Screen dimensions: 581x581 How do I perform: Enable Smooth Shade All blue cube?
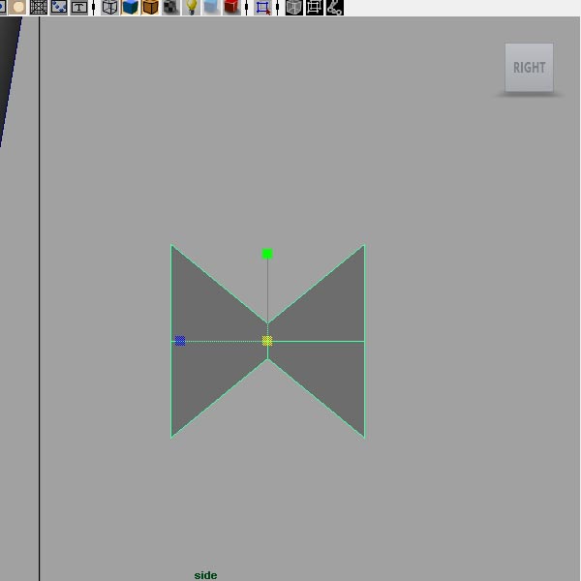[x=130, y=7]
